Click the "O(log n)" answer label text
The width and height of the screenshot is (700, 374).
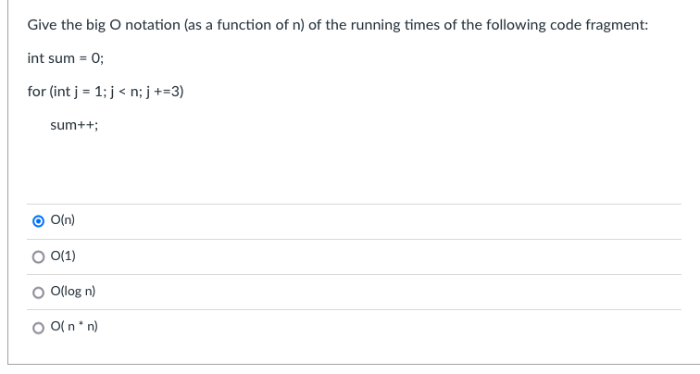point(73,291)
